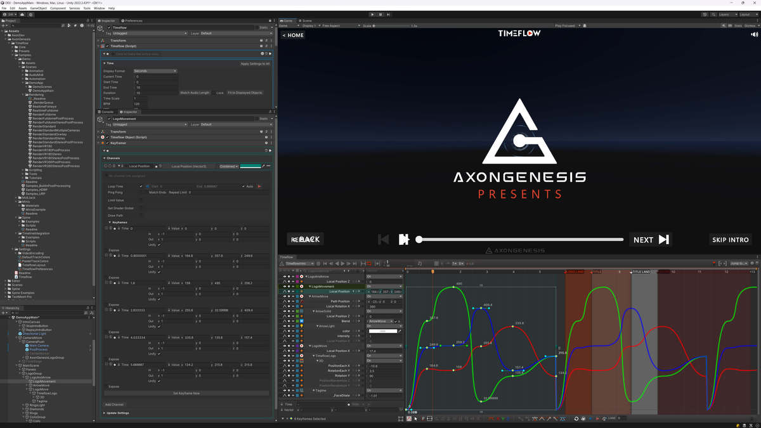The width and height of the screenshot is (761, 428).
Task: Enable the Draw Path checkbox
Action: click(141, 216)
